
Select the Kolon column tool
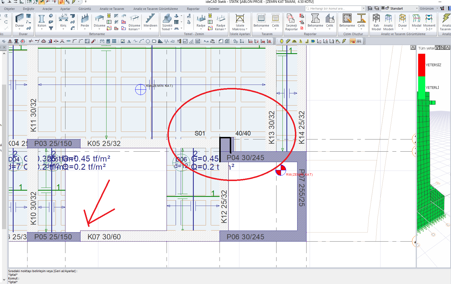click(42, 21)
